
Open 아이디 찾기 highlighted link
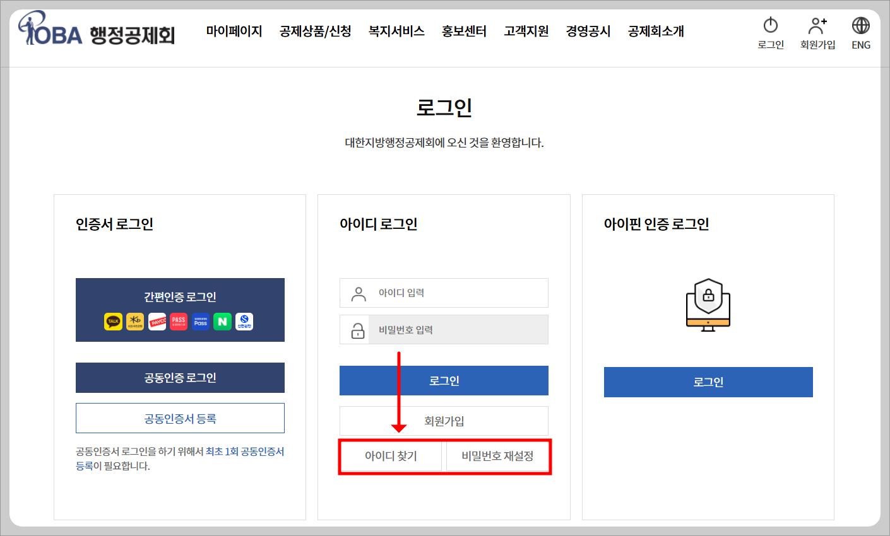pyautogui.click(x=391, y=456)
